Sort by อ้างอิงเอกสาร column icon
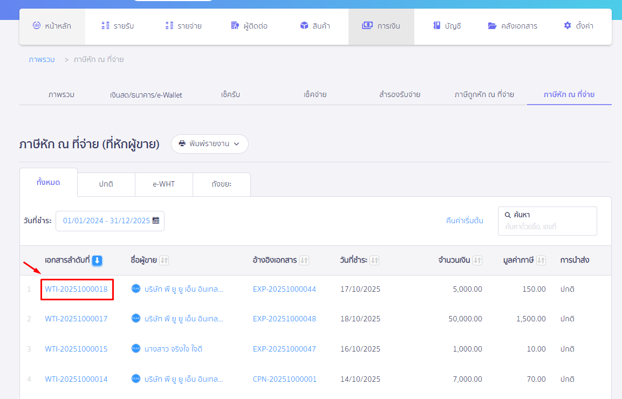The width and height of the screenshot is (622, 399). [x=304, y=260]
